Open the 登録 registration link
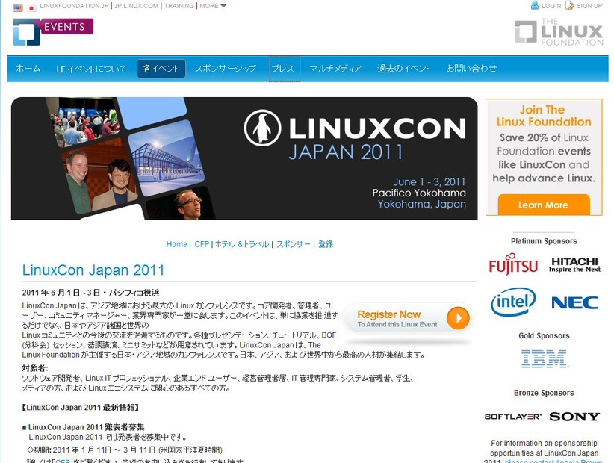The image size is (614, 463). click(x=326, y=244)
